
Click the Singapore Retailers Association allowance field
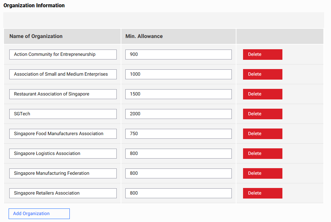click(178, 193)
